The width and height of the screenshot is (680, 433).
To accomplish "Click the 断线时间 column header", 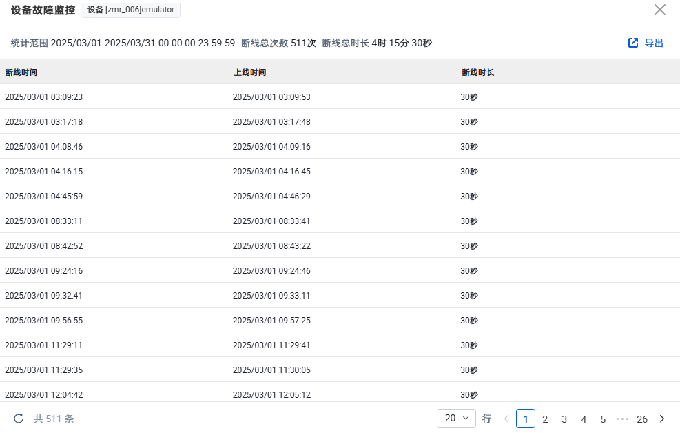I will coord(21,72).
